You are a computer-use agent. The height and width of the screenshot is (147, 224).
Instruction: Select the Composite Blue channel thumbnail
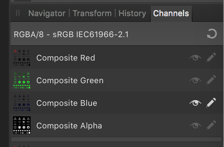tap(22, 103)
